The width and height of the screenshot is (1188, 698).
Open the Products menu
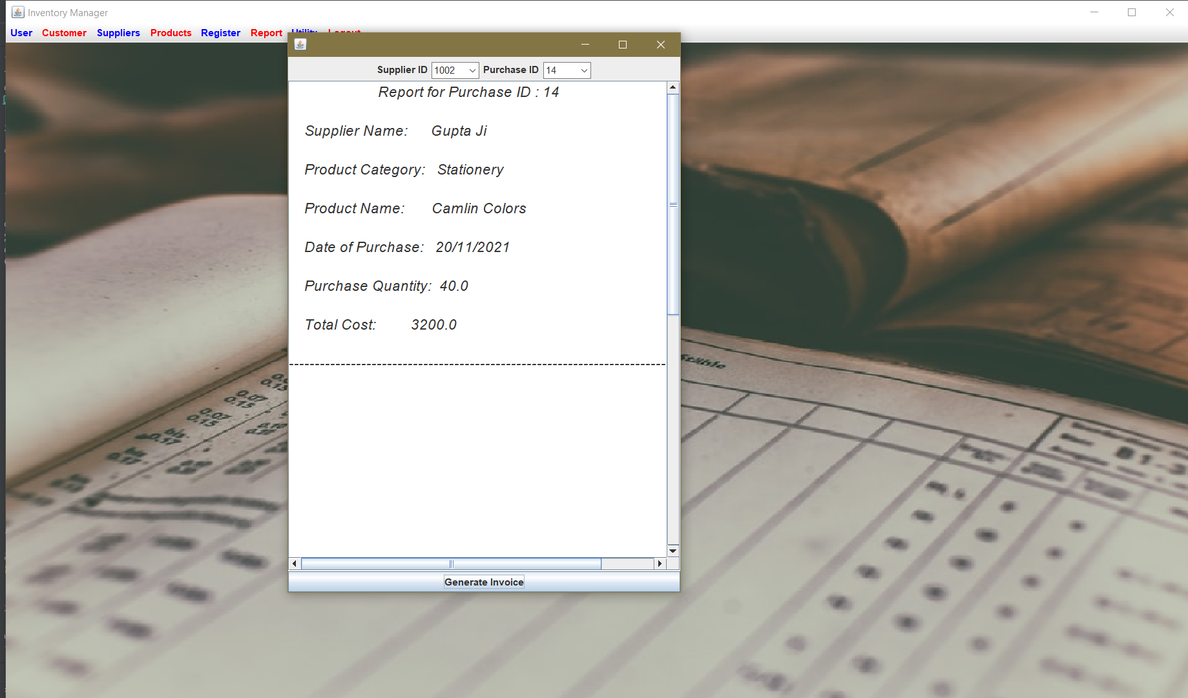click(171, 32)
